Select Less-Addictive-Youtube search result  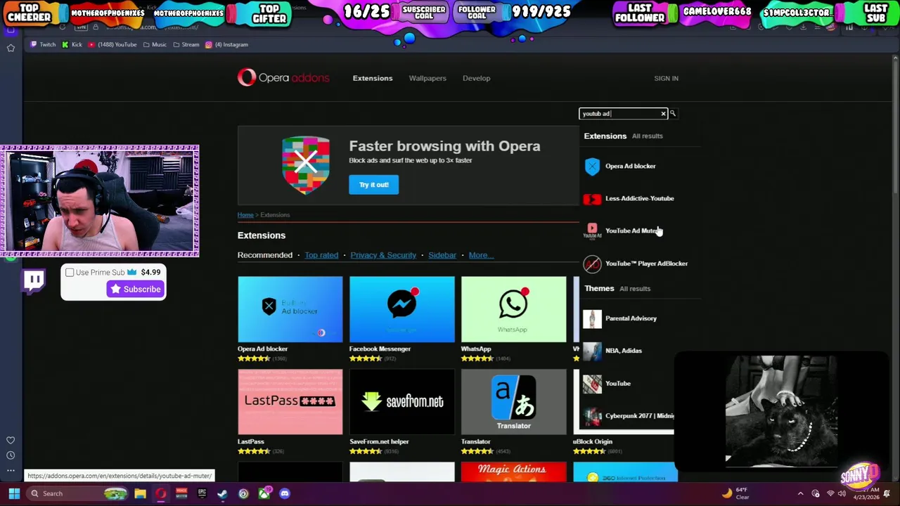pos(639,198)
